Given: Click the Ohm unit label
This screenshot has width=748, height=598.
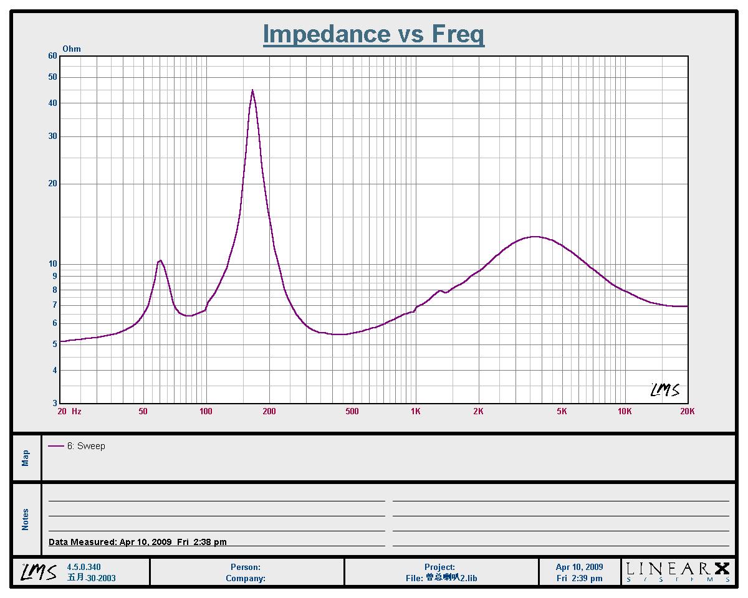Looking at the screenshot, I should [x=72, y=49].
